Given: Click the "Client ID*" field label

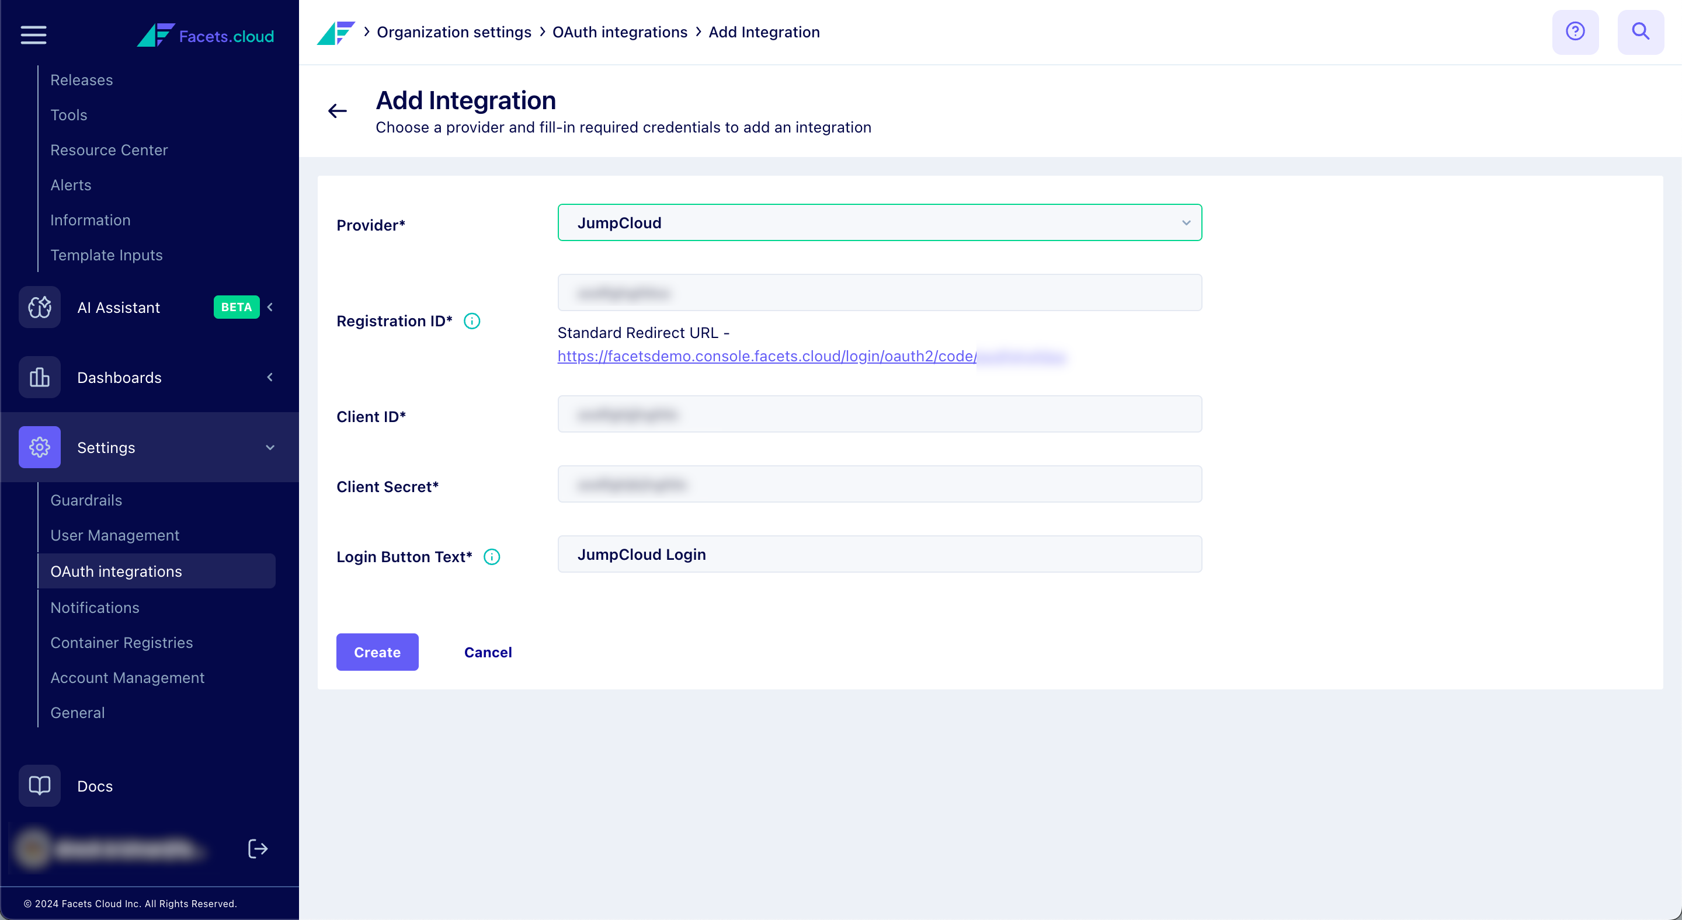Looking at the screenshot, I should (x=371, y=416).
